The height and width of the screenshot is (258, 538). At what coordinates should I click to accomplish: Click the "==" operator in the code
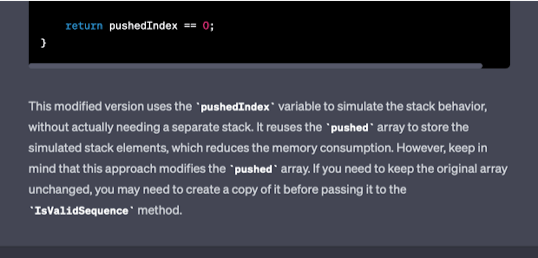point(190,26)
